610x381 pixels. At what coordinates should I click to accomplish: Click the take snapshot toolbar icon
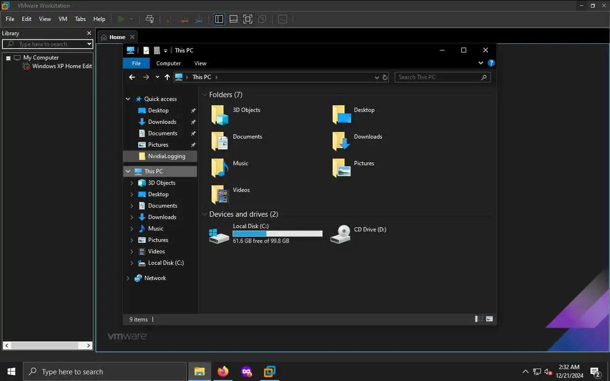[x=169, y=19]
